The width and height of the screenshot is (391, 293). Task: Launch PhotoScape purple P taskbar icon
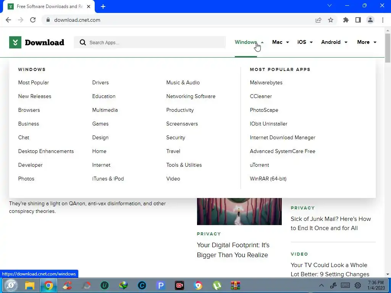[x=161, y=285]
